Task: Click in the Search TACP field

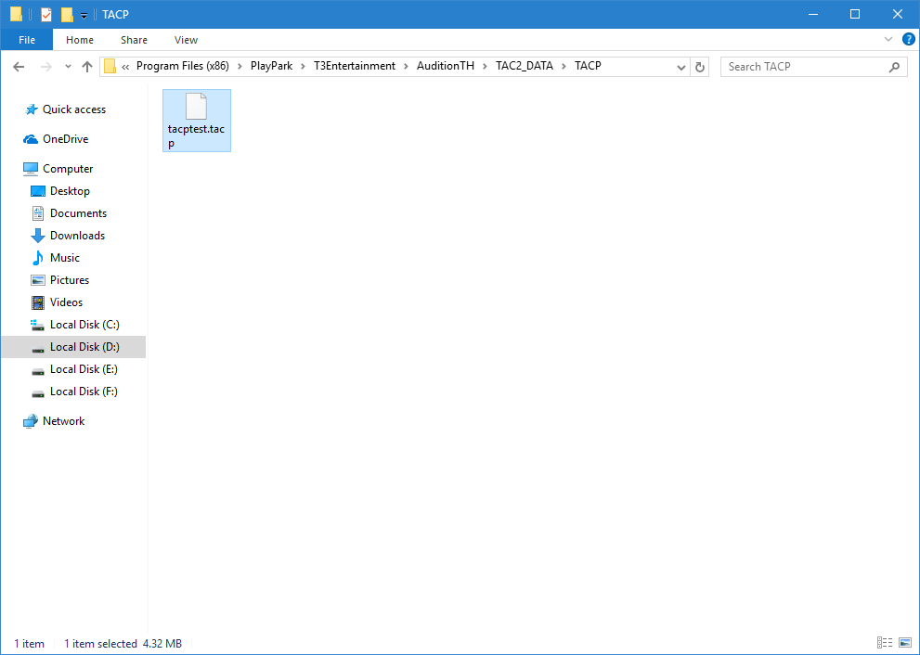Action: [x=804, y=67]
